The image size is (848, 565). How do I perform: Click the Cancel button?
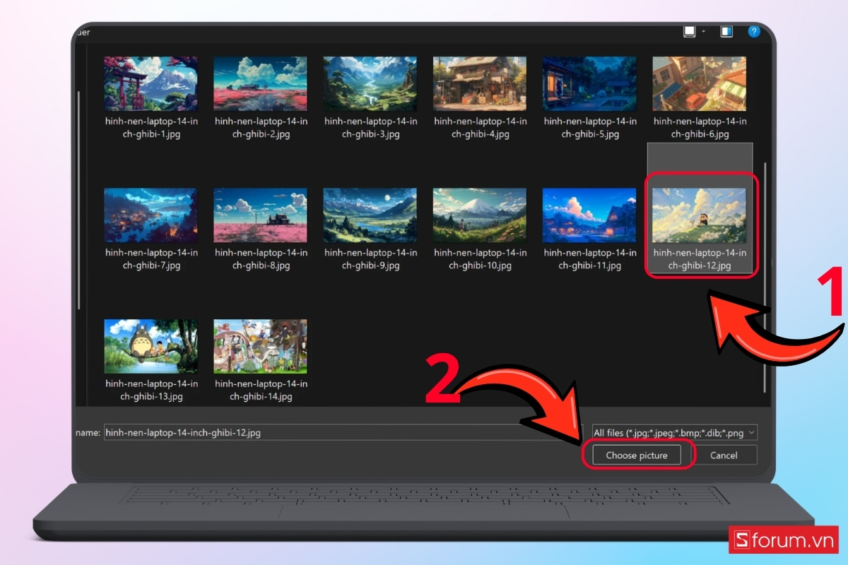(724, 456)
